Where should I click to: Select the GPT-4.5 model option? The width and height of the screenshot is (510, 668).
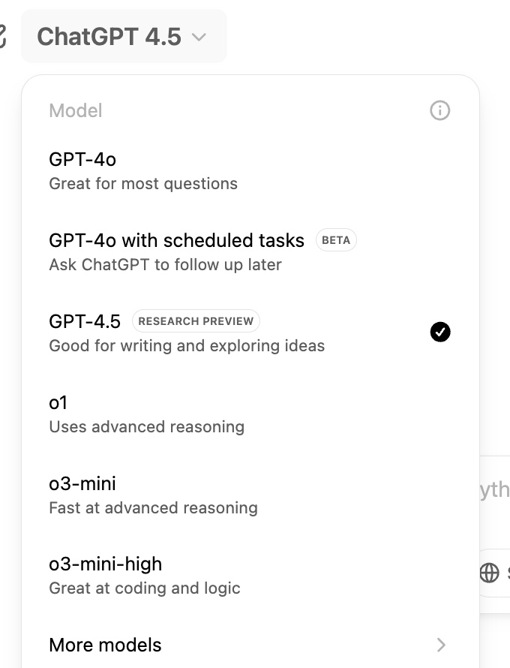point(85,321)
